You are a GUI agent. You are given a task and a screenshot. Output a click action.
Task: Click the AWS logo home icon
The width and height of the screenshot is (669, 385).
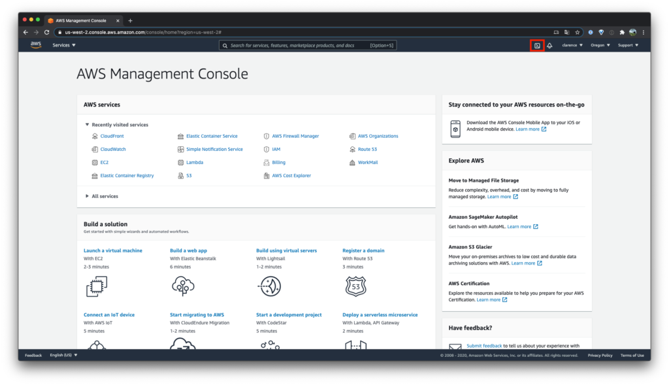[x=36, y=45]
